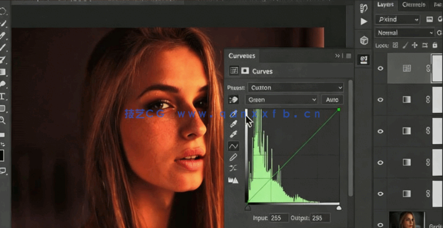Viewport: 443px width, 228px height.
Task: Pick the gray point eyedropper
Action: [x=233, y=124]
